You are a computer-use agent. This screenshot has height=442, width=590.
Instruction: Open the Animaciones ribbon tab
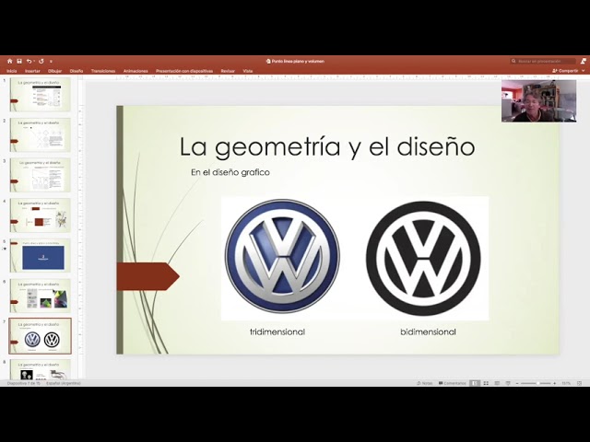136,71
